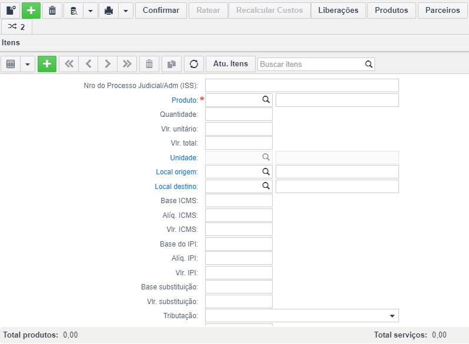Click the Vlr. IPI input field

[239, 272]
